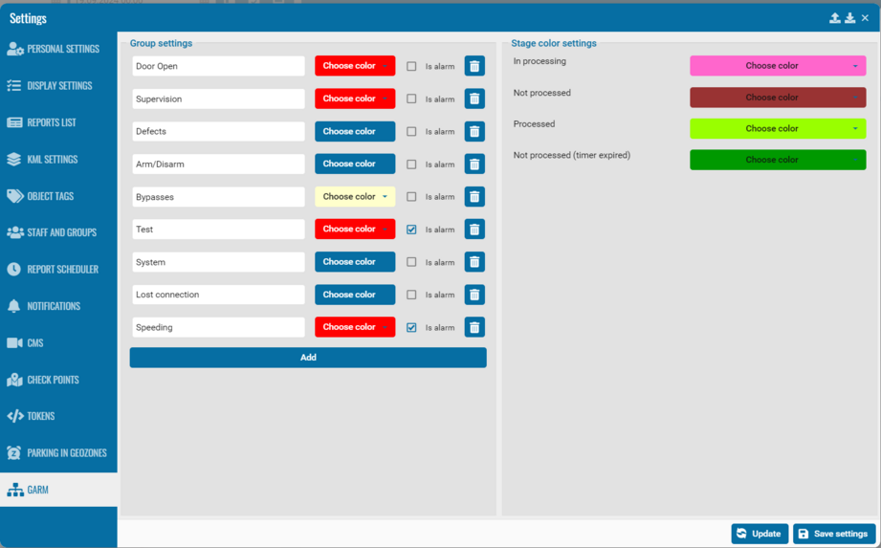Pick color for Not processed timer expired
The image size is (881, 548).
point(777,160)
